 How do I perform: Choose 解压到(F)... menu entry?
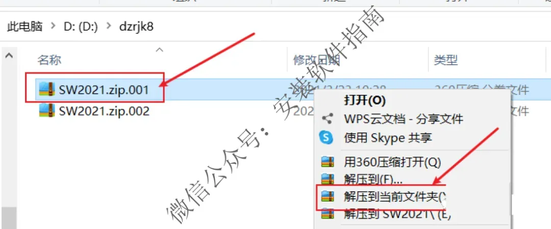373,179
